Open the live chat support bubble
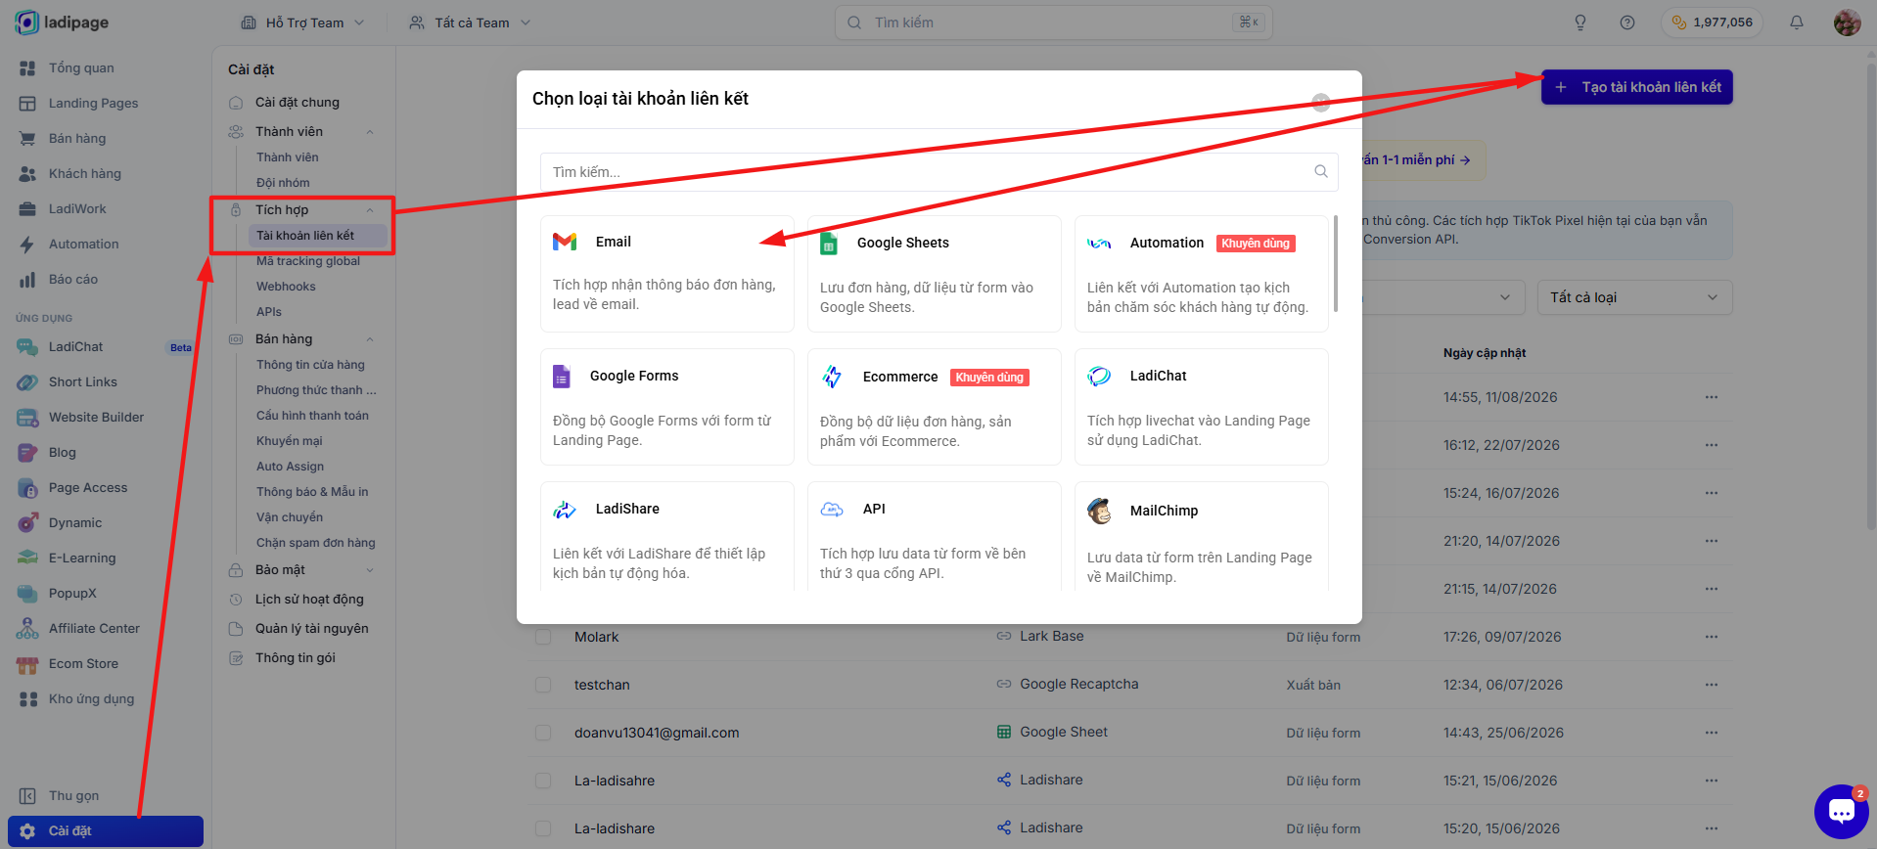Image resolution: width=1877 pixels, height=849 pixels. (1841, 812)
